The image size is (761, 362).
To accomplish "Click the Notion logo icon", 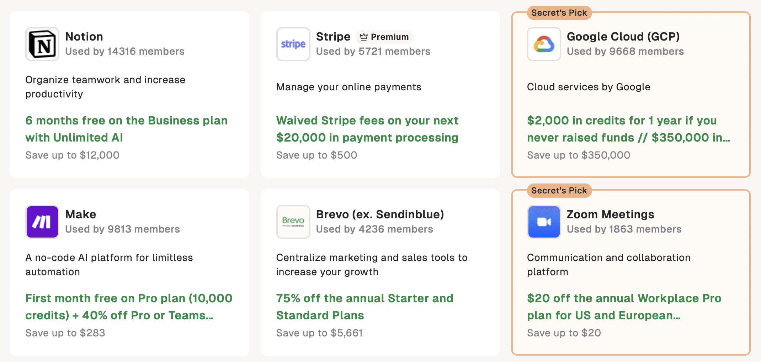I will click(x=42, y=44).
